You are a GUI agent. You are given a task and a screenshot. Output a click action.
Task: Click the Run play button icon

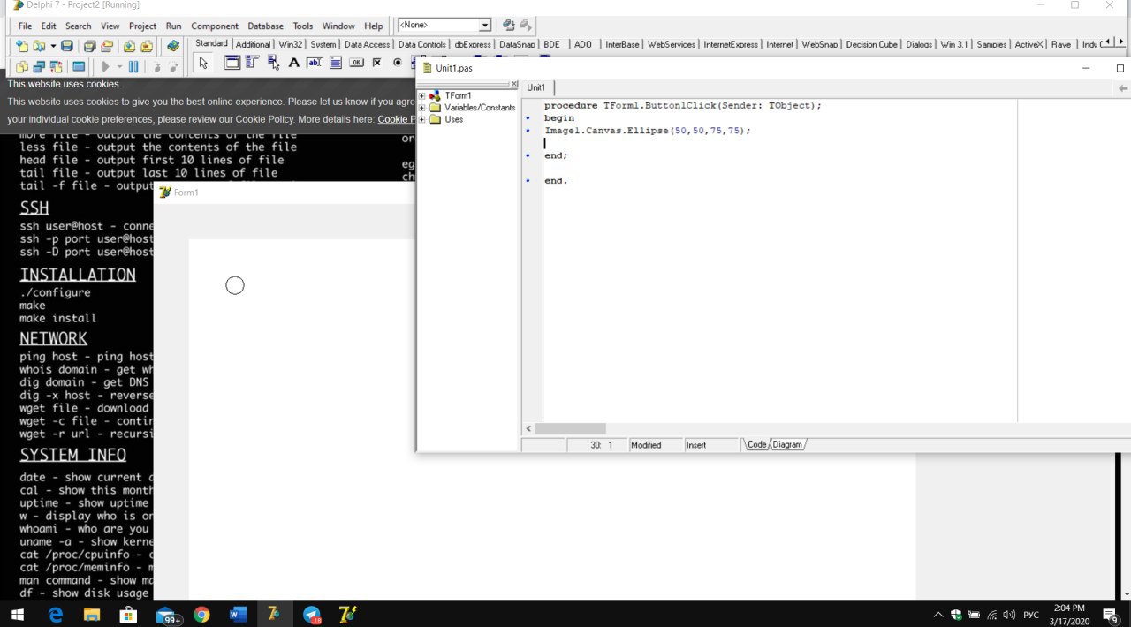[105, 66]
